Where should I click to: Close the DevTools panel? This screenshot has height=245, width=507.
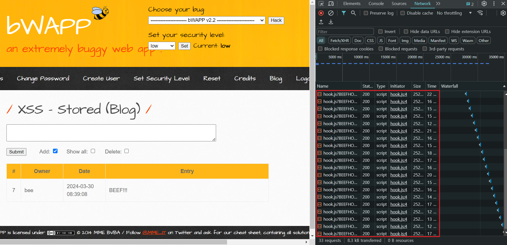click(x=503, y=4)
